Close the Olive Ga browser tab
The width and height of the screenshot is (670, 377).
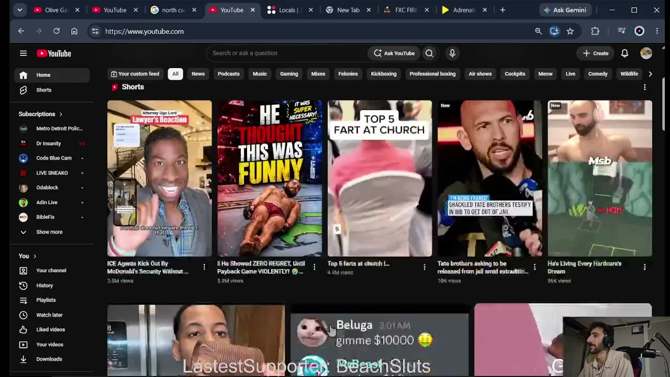77,10
